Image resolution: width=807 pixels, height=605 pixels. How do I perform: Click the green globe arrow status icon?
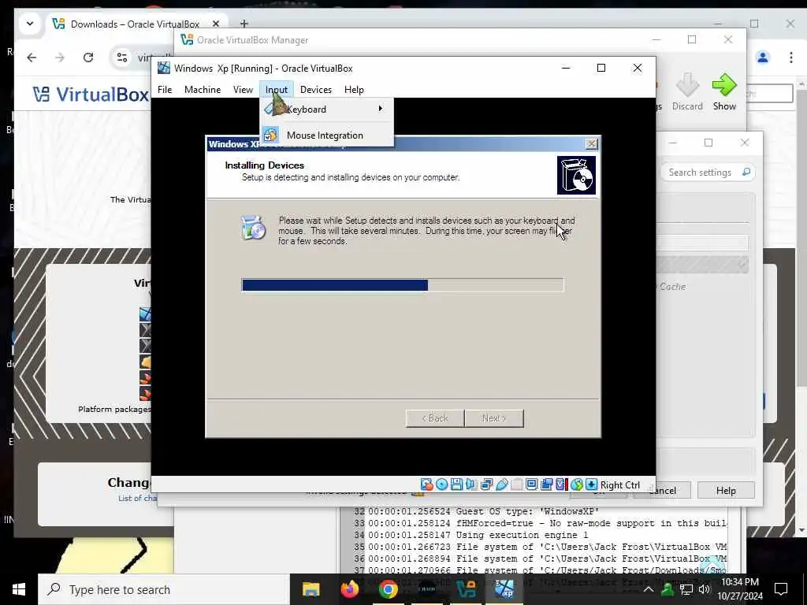(576, 484)
